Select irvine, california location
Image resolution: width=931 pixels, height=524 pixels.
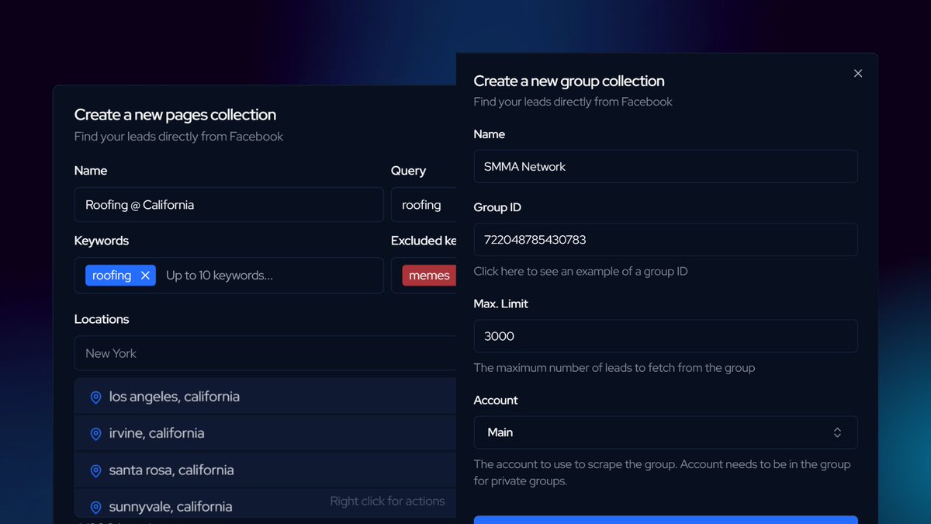[x=265, y=433]
